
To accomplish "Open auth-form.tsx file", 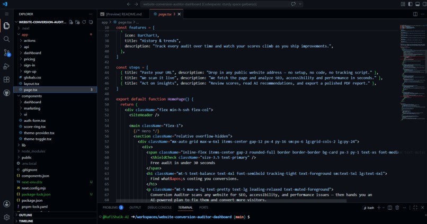I will 55,121.
